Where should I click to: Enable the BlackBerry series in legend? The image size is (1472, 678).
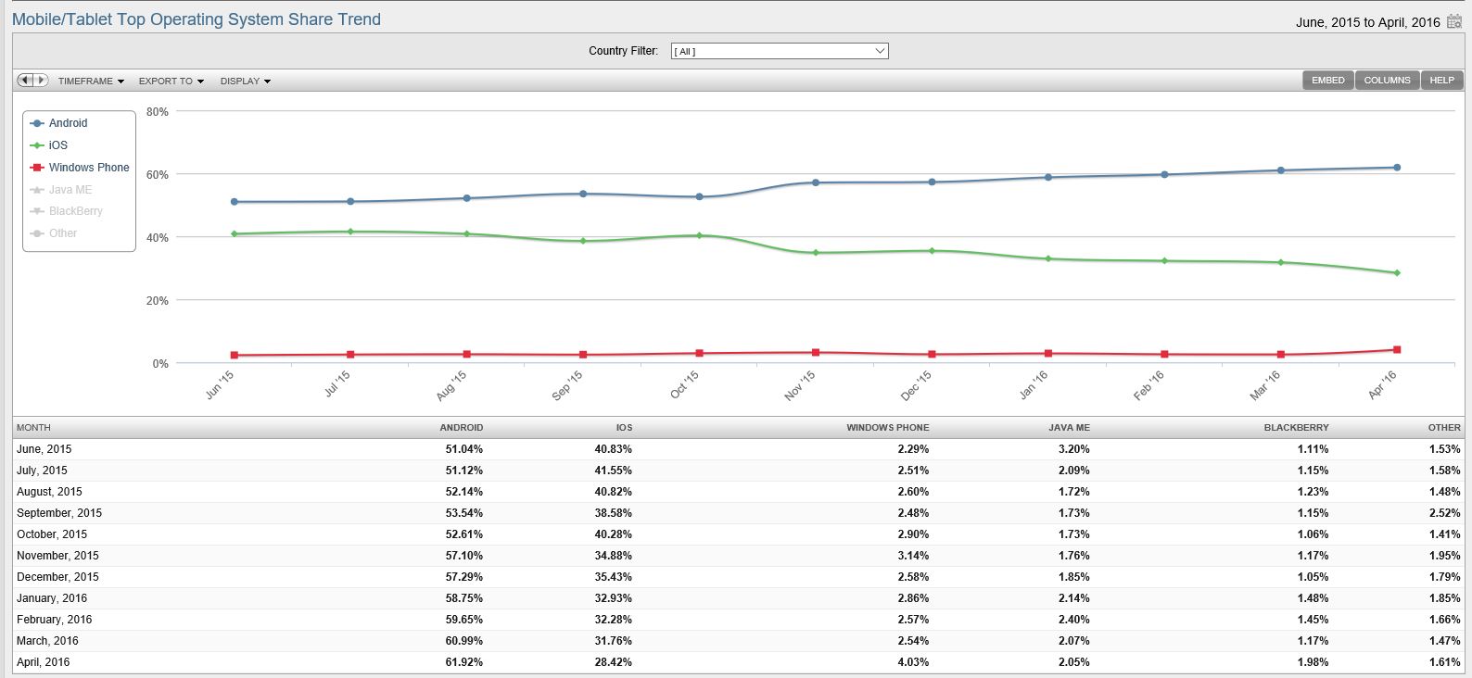(75, 211)
